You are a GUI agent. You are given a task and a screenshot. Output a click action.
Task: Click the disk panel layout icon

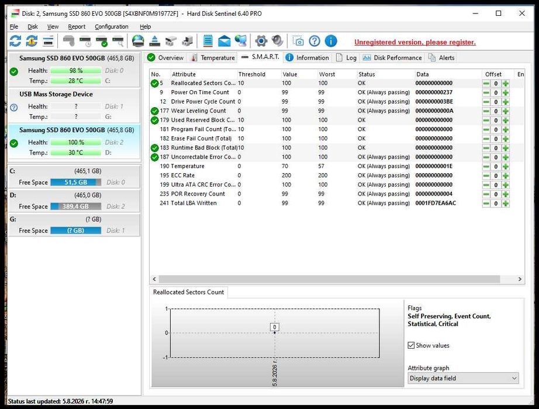[48, 42]
